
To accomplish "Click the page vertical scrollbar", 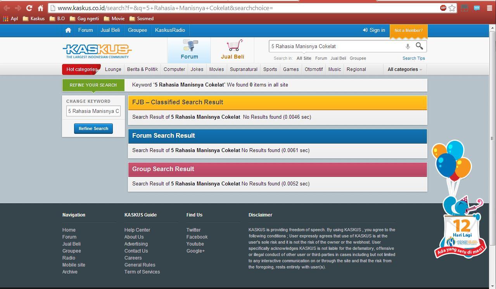I will (x=493, y=138).
